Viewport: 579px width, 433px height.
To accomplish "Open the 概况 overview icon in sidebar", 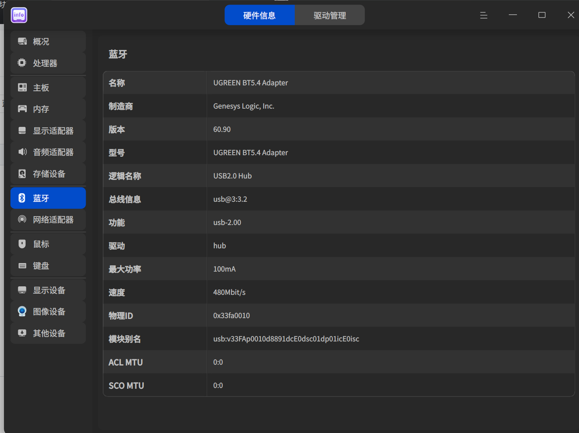I will coord(22,41).
